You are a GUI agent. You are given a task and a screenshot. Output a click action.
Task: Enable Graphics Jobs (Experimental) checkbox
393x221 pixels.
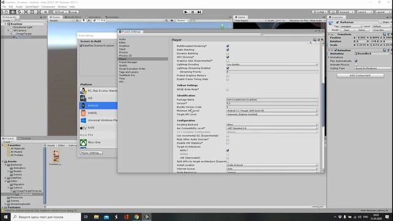pos(228,61)
